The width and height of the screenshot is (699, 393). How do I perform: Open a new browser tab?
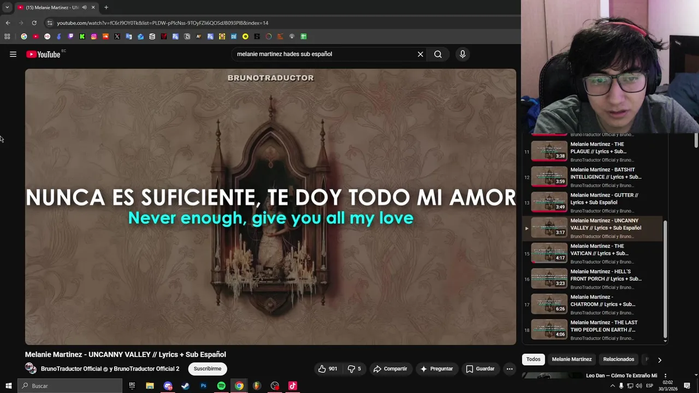click(106, 7)
